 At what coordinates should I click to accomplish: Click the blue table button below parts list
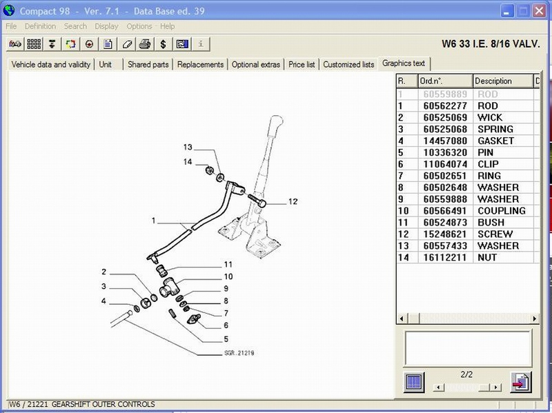click(x=413, y=381)
